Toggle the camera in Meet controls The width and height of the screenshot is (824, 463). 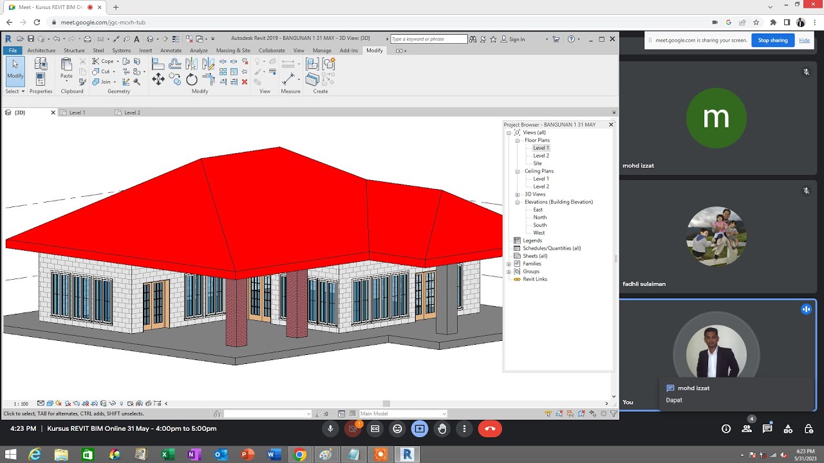(352, 429)
